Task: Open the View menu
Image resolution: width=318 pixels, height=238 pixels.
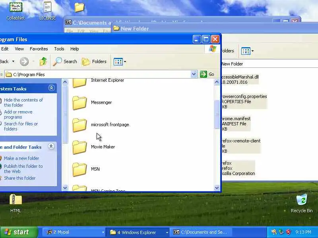Action: (19, 49)
